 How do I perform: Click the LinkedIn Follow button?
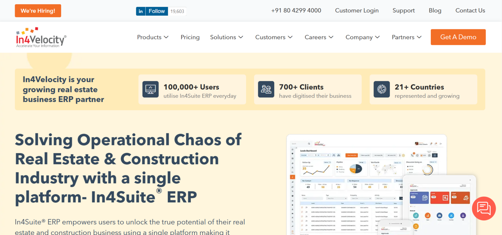pos(157,11)
